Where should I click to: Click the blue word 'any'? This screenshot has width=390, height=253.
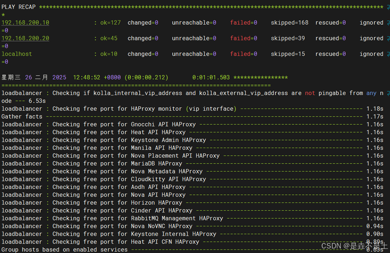pyautogui.click(x=371, y=94)
